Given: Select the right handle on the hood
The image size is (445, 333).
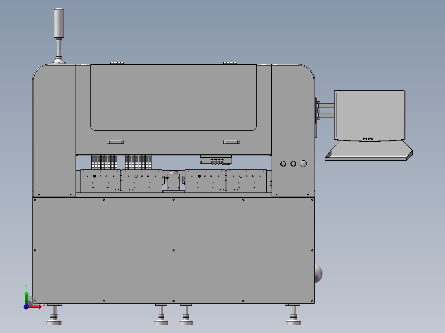Looking at the screenshot, I should [x=232, y=142].
